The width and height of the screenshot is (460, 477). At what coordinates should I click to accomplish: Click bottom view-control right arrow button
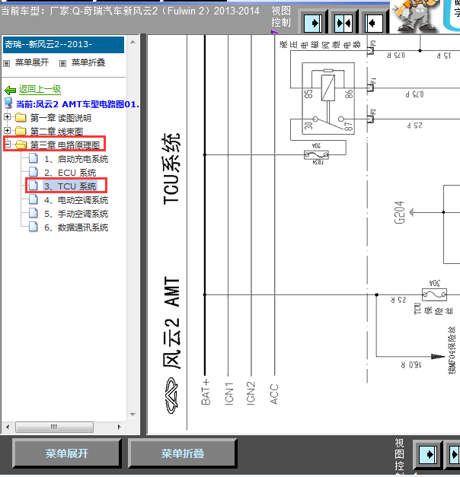pyautogui.click(x=430, y=454)
